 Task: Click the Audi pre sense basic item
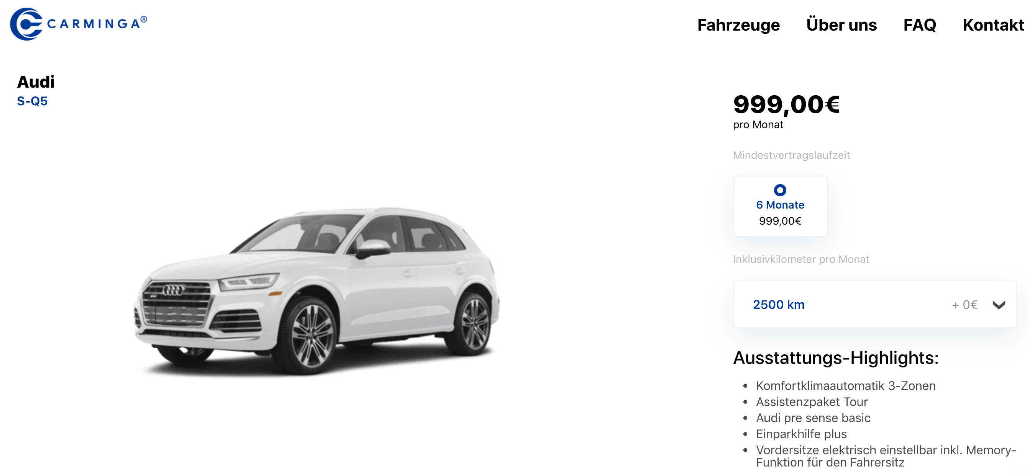point(813,418)
